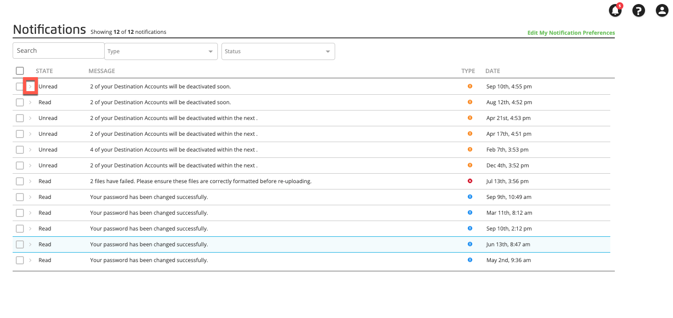Click warning icon for Dec 4th notification
This screenshot has width=673, height=318.
coord(470,165)
